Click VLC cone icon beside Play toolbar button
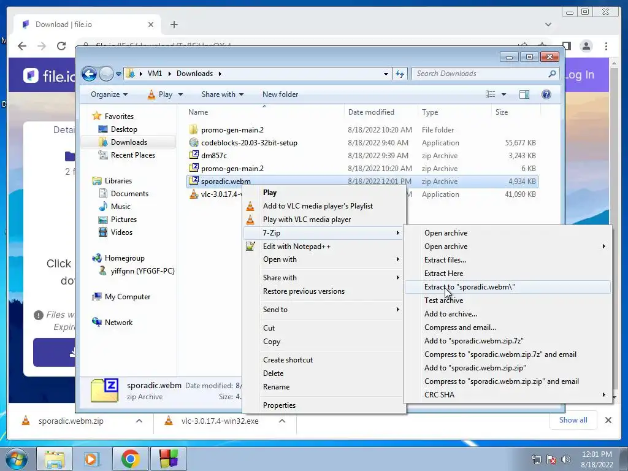Viewport: 628px width, 471px height. (151, 94)
